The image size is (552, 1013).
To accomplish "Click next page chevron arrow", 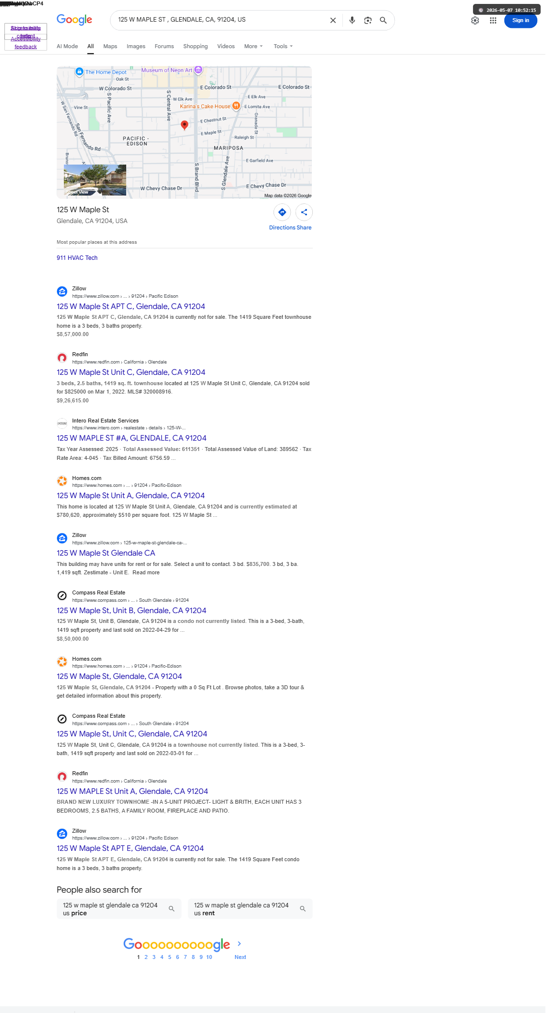I will pyautogui.click(x=239, y=943).
